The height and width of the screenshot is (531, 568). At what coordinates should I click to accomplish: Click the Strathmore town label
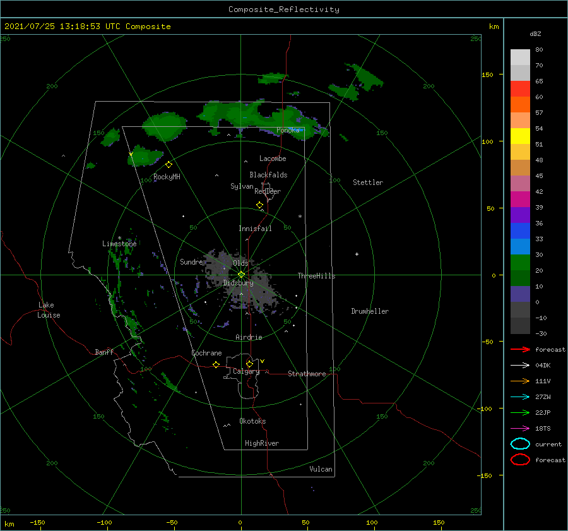coord(307,374)
